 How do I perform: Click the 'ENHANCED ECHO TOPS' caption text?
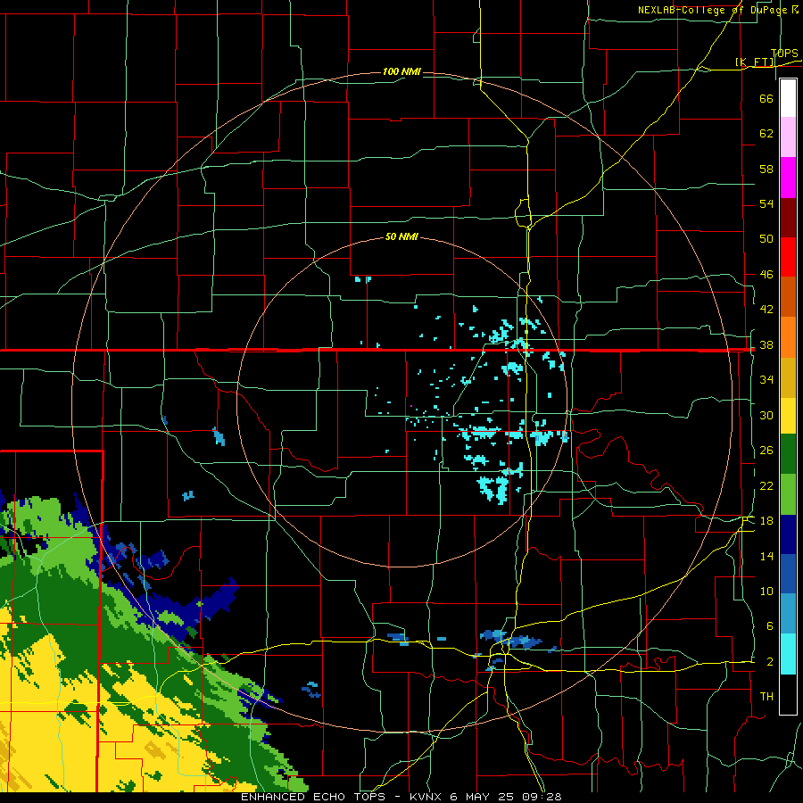[x=313, y=797]
